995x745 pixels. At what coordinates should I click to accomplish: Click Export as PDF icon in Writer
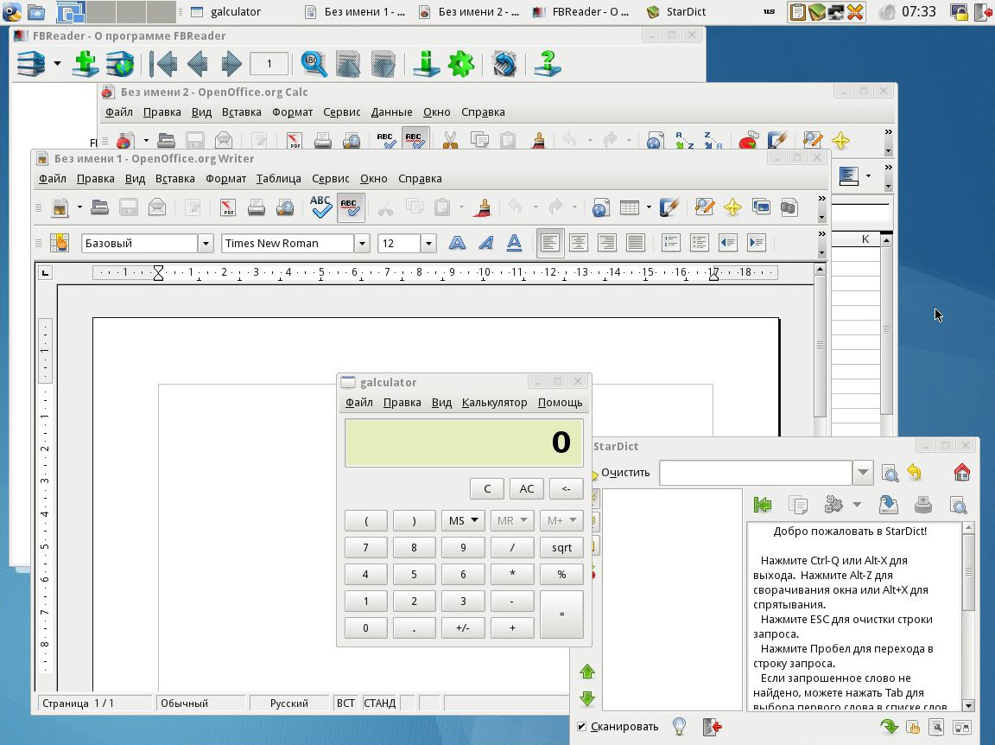pos(227,207)
